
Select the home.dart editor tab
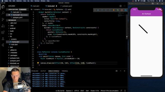[51, 6]
